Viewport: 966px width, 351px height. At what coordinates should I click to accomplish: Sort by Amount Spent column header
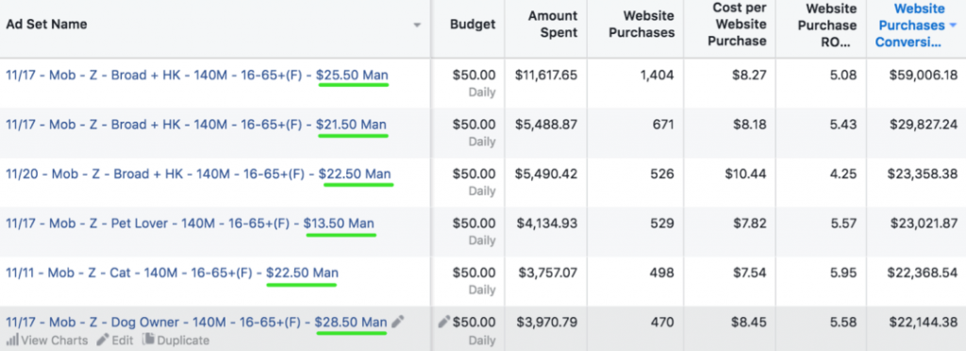point(553,25)
